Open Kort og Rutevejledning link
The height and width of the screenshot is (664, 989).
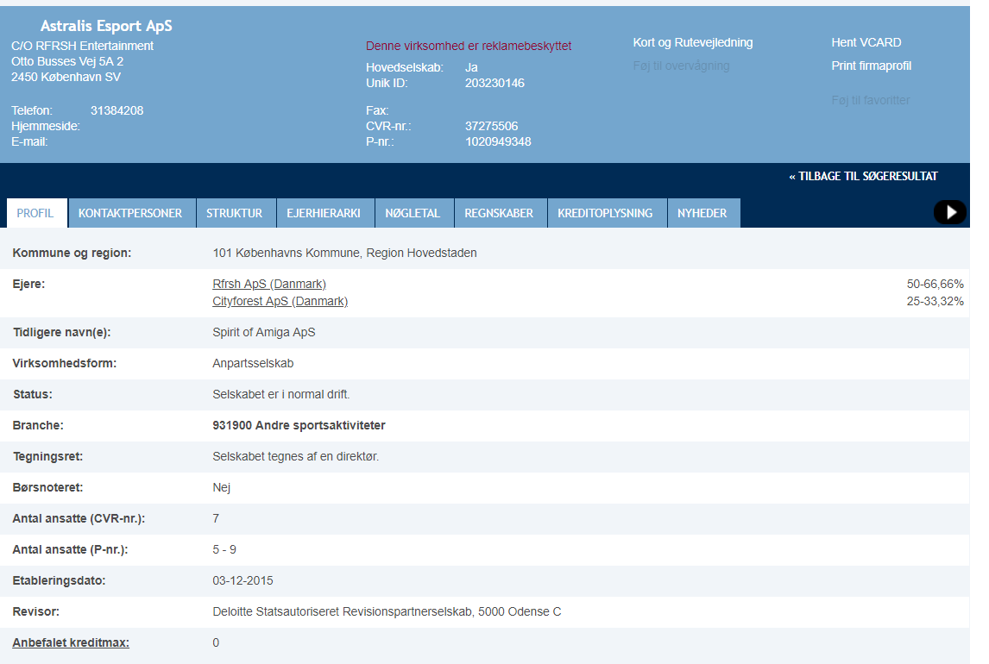[692, 42]
